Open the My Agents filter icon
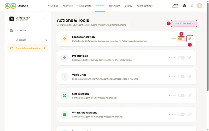 pos(46,40)
